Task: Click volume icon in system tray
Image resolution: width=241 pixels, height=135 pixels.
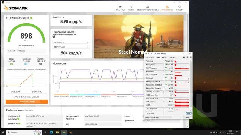Action: [220, 132]
